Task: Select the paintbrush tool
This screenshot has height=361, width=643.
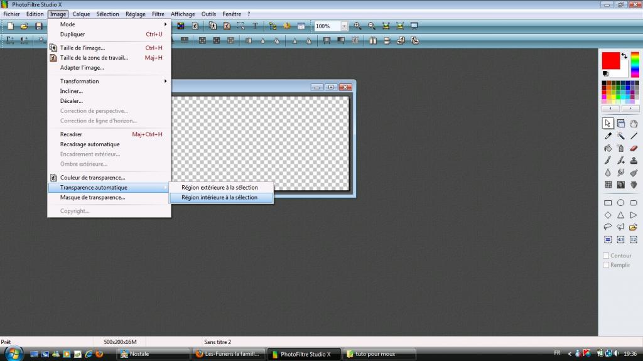Action: point(608,160)
